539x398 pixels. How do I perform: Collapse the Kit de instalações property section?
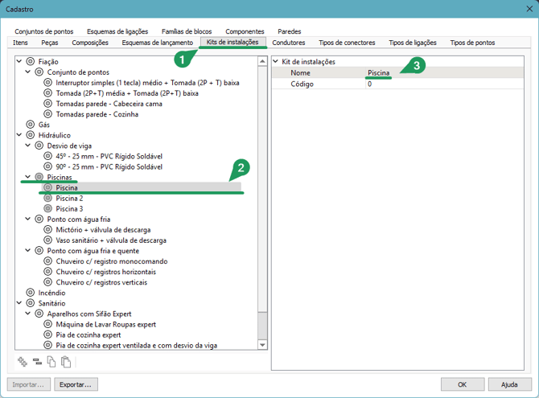(x=276, y=62)
